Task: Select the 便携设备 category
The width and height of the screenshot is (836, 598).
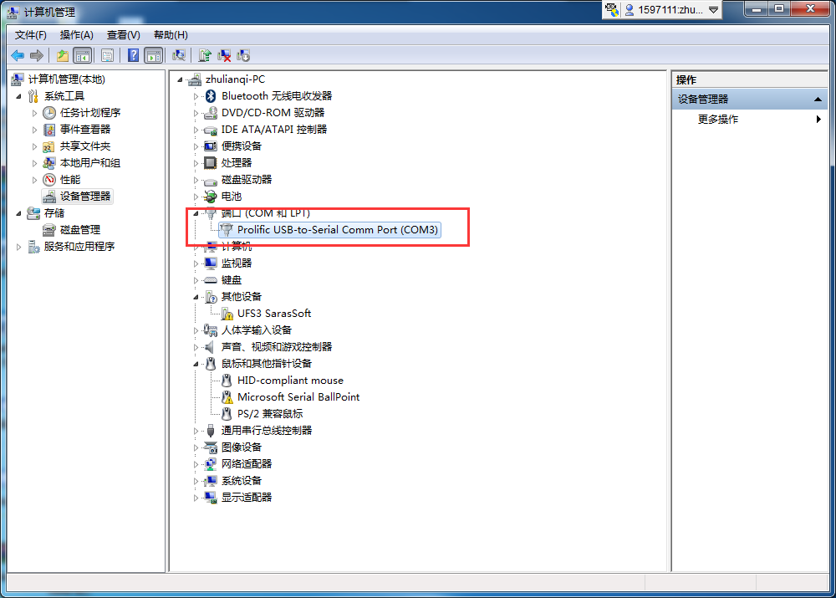Action: 242,146
